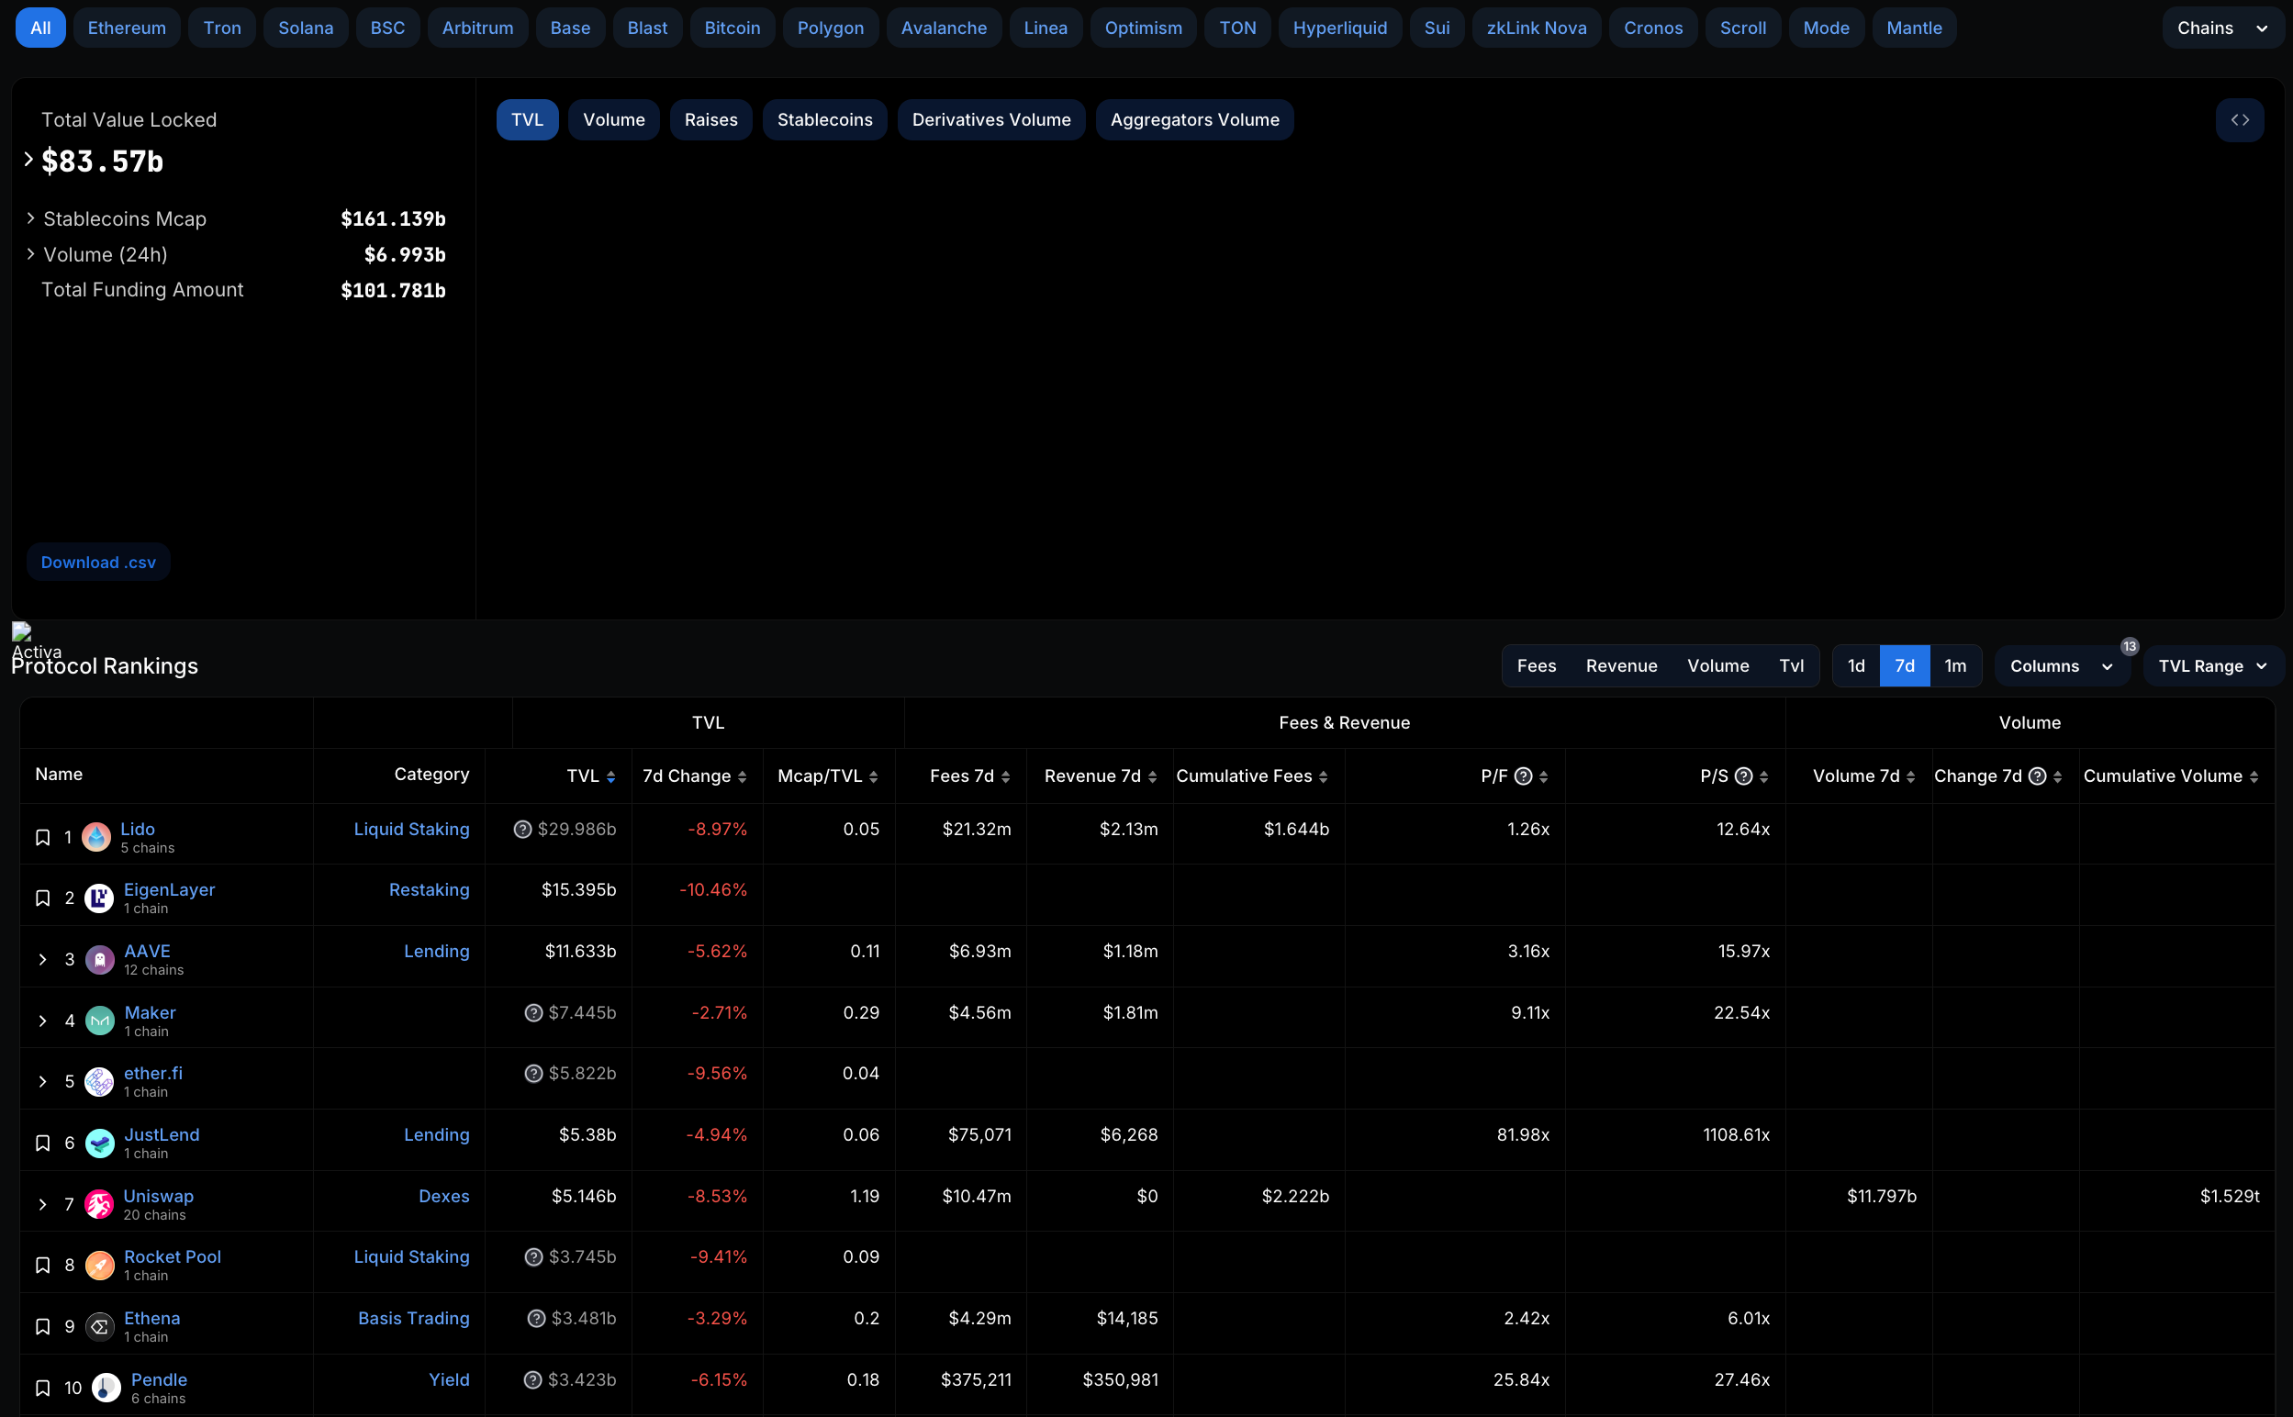The width and height of the screenshot is (2293, 1417).
Task: Expand Stablecoins Mcap details
Action: click(31, 218)
